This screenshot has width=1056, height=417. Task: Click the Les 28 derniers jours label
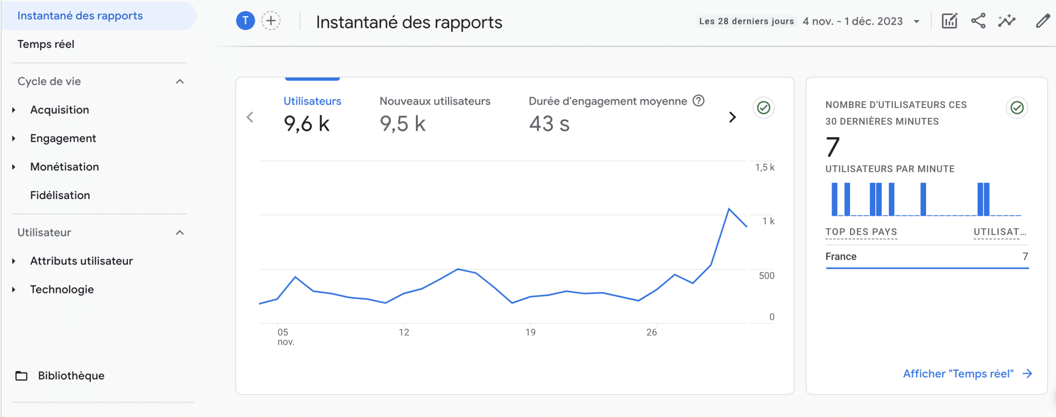[746, 21]
